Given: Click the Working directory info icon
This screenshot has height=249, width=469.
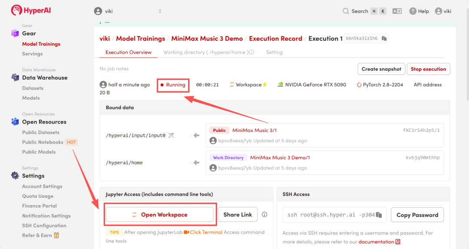Looking at the screenshot, I should (251, 52).
